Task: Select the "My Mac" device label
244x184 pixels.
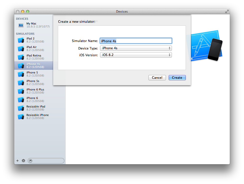Action: pyautogui.click(x=31, y=23)
